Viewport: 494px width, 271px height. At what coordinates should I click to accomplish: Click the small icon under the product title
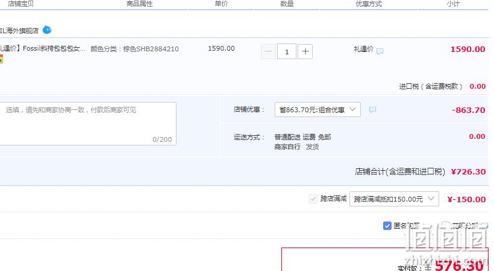pos(1,59)
